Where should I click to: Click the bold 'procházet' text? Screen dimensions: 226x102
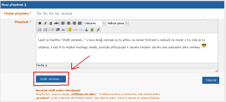pyautogui.click(x=43, y=98)
